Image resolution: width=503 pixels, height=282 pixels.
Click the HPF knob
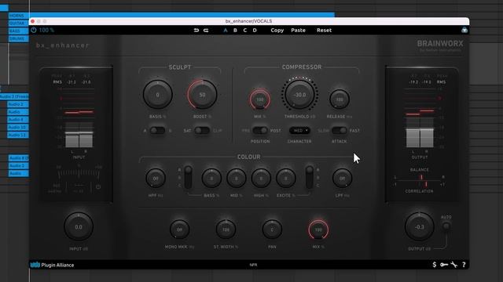pyautogui.click(x=156, y=178)
